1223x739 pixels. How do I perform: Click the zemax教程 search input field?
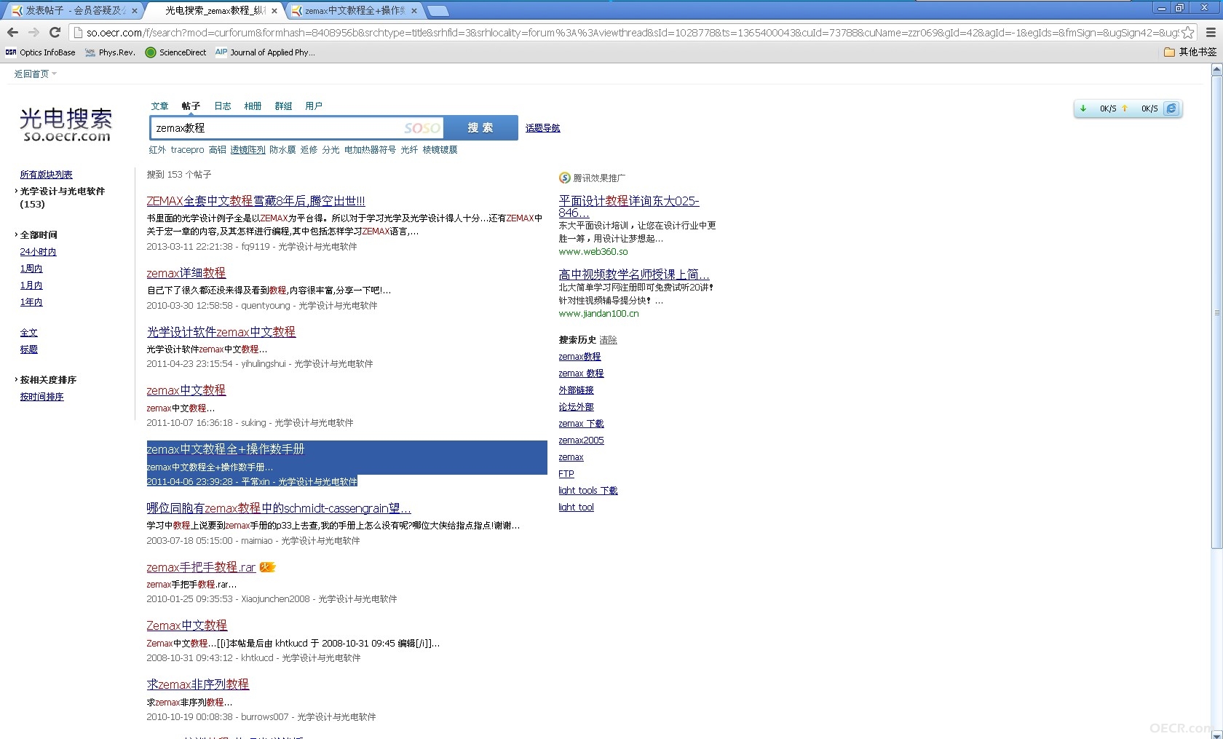pyautogui.click(x=297, y=128)
